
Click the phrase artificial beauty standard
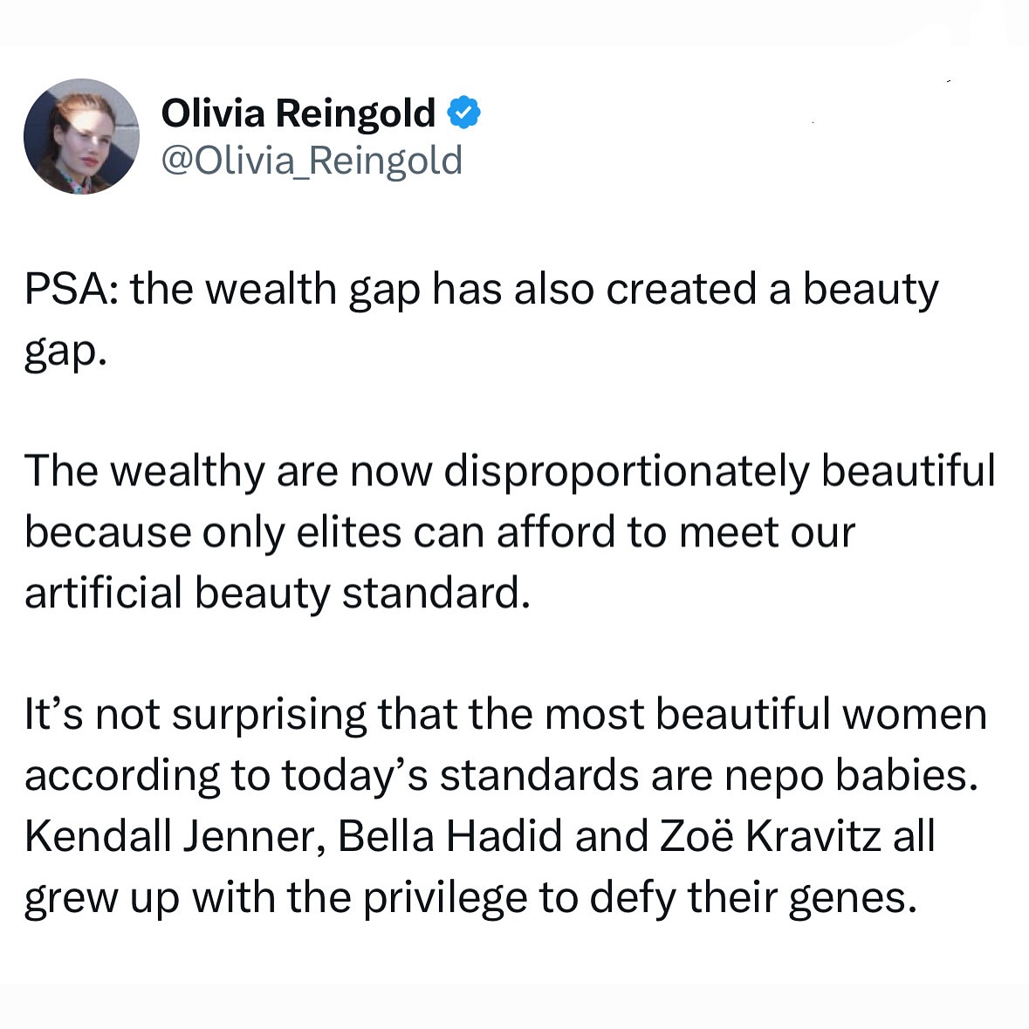pos(277,593)
